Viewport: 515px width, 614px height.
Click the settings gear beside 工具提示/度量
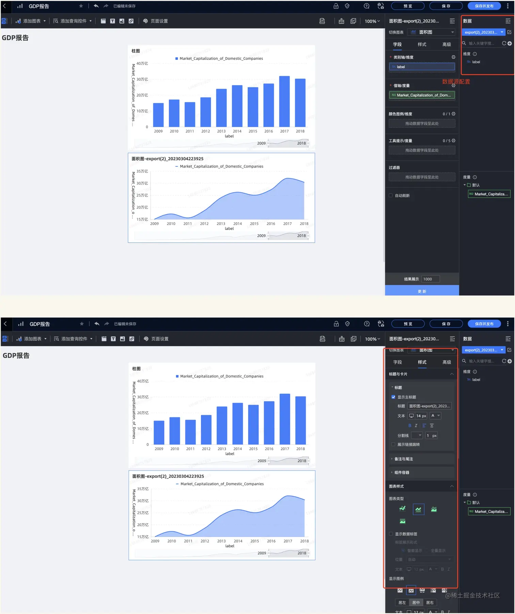(x=453, y=141)
